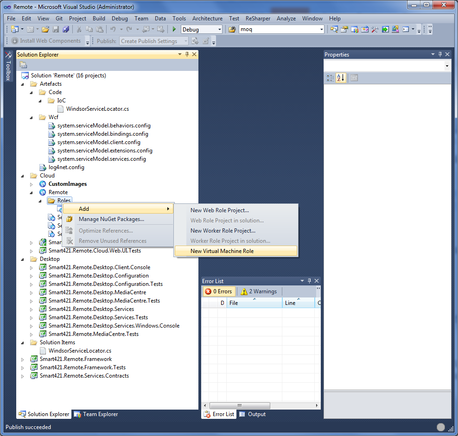This screenshot has height=436, width=458.
Task: Pin the Solution Explorer panel
Action: click(x=187, y=54)
